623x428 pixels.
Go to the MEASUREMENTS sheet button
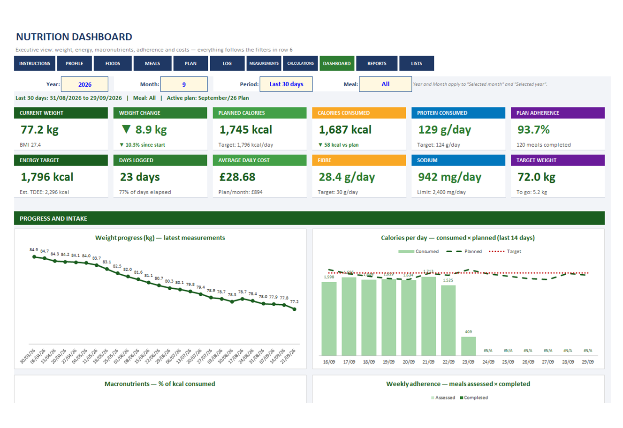[x=264, y=63]
